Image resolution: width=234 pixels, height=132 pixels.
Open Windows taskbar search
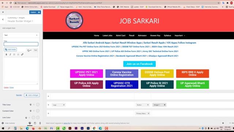[x=9, y=128]
